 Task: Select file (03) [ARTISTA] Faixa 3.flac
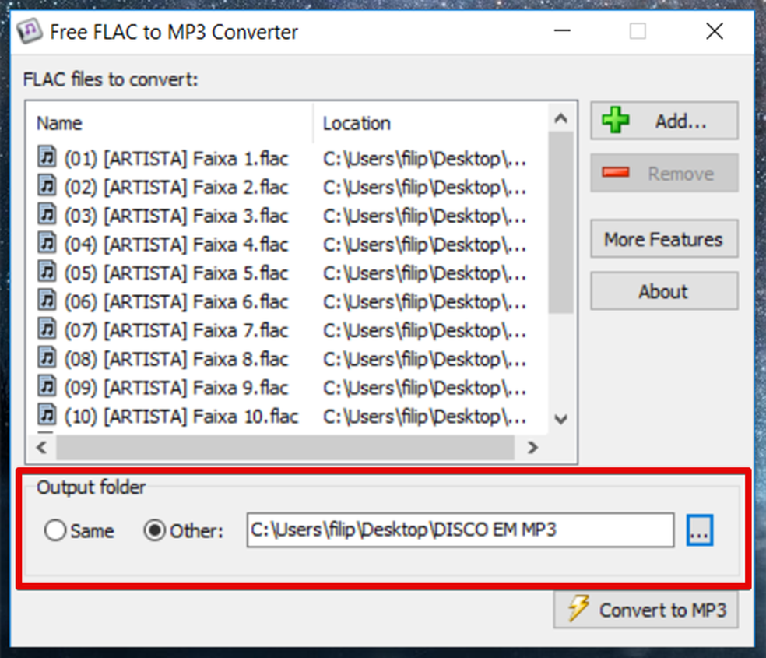pyautogui.click(x=177, y=216)
